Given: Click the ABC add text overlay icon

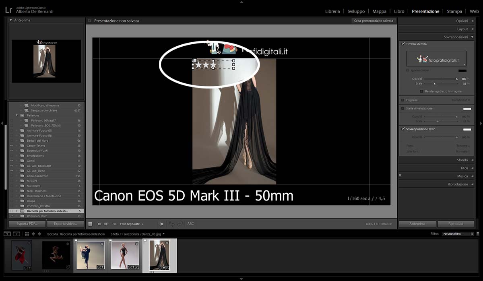Looking at the screenshot, I should [190, 224].
